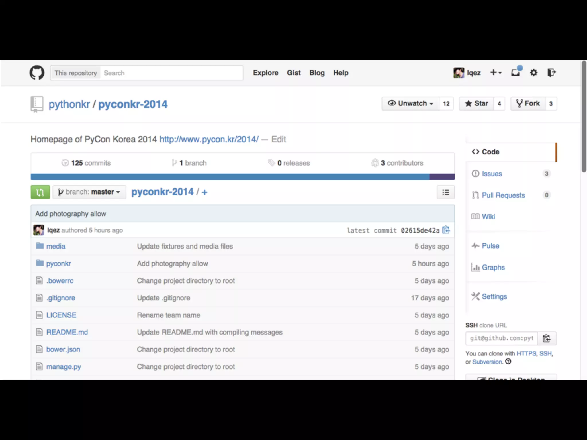Open account settings gear icon

pyautogui.click(x=533, y=73)
